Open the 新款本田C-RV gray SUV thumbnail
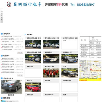 [69, 59]
